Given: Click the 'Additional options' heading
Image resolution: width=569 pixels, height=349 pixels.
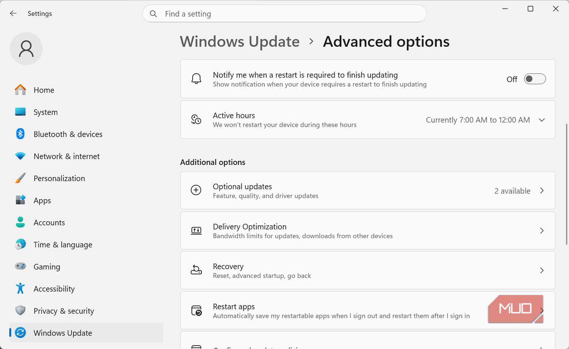Looking at the screenshot, I should (x=213, y=162).
